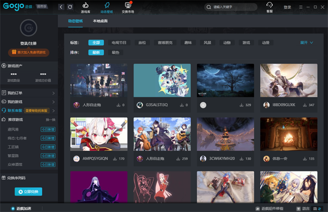Open the fireplace wallpaper thumbnail
Viewport: 328px width, 212px height.
coord(289,134)
